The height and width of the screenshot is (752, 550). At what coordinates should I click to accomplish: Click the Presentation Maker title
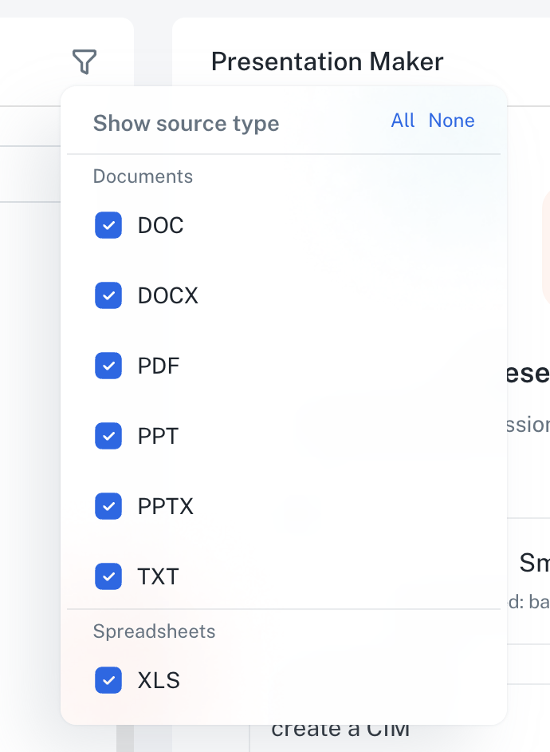pyautogui.click(x=327, y=61)
